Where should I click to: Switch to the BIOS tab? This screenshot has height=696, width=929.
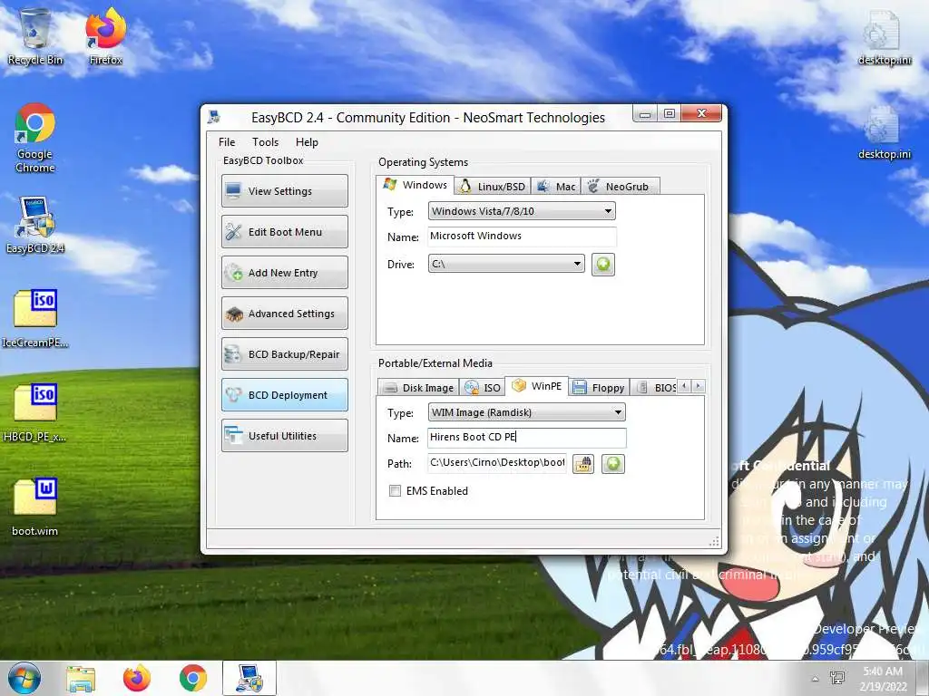655,388
